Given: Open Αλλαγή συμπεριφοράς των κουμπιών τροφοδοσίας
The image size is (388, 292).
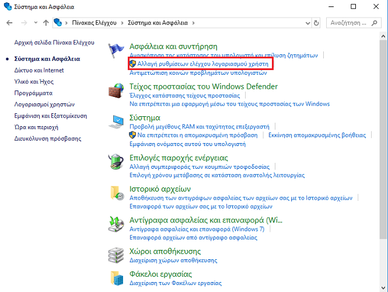Looking at the screenshot, I should 199,167.
